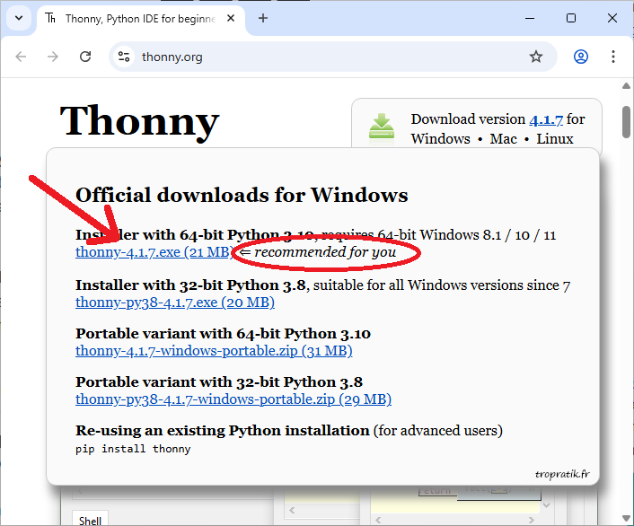The image size is (634, 526).
Task: Open the 4.1.7 version link
Action: click(546, 119)
